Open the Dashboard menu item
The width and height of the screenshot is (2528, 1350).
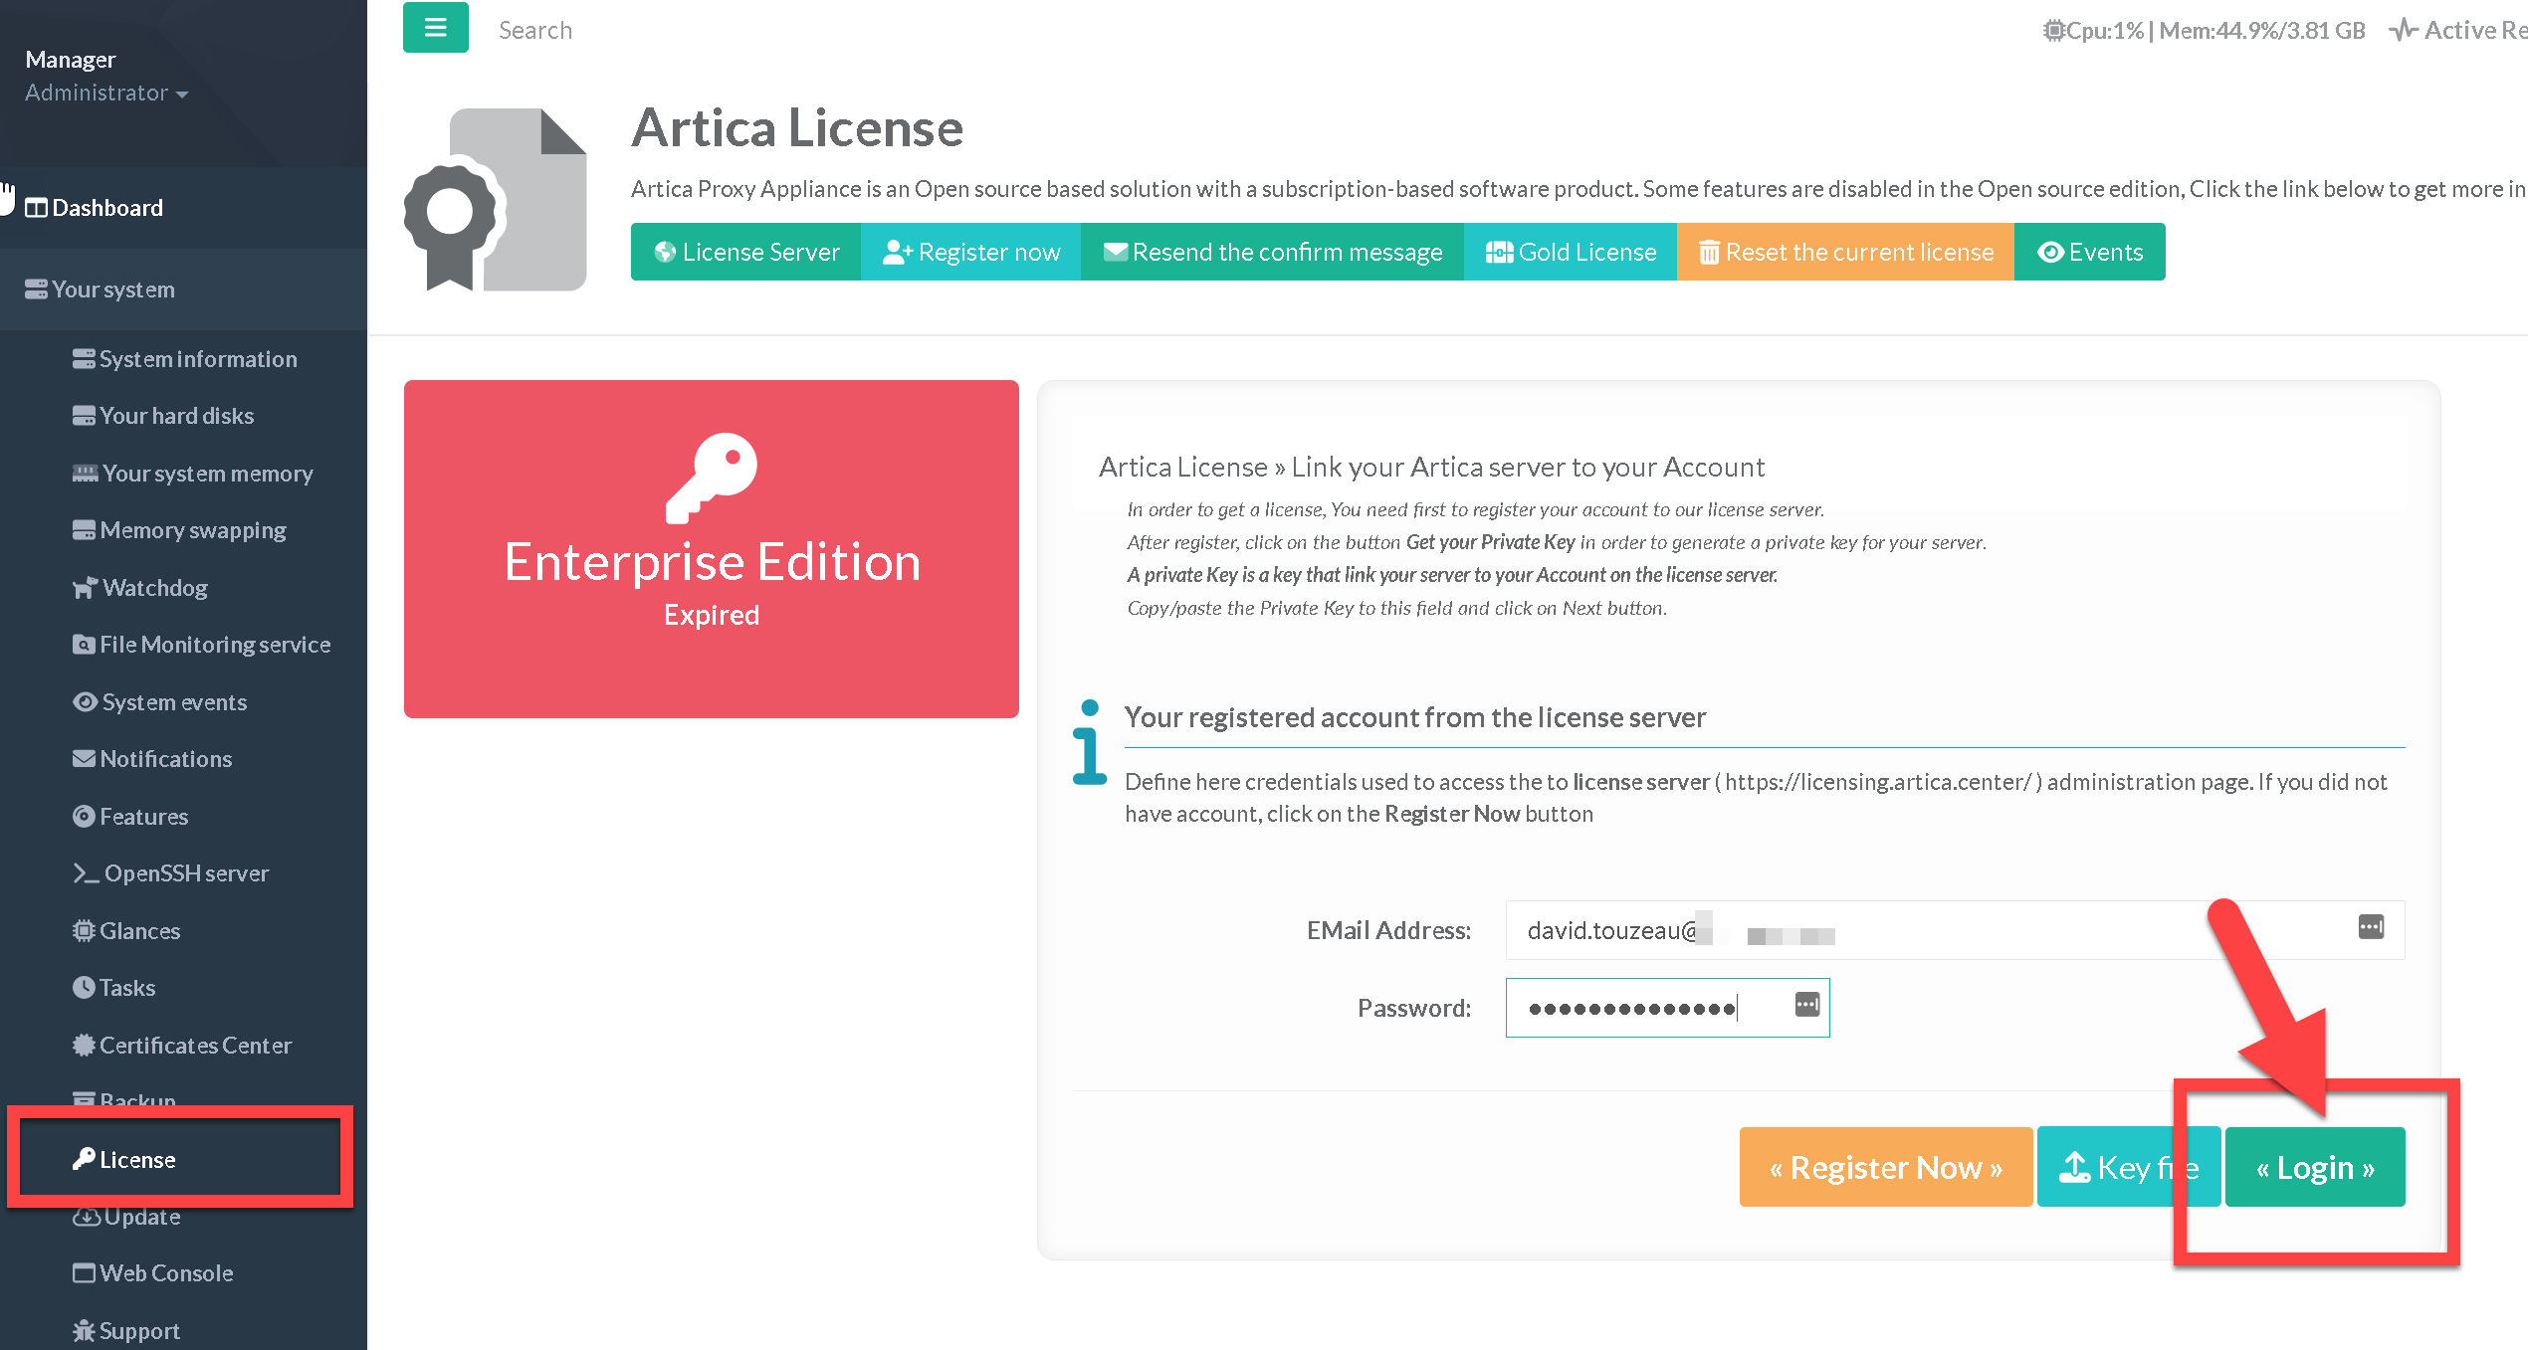[x=106, y=208]
